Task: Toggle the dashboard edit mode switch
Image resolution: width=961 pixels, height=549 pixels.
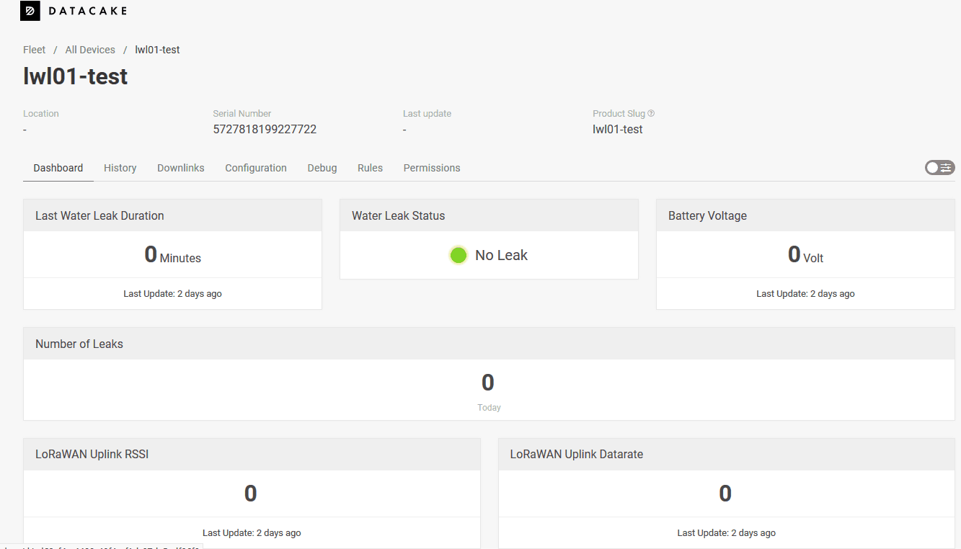Action: [940, 168]
